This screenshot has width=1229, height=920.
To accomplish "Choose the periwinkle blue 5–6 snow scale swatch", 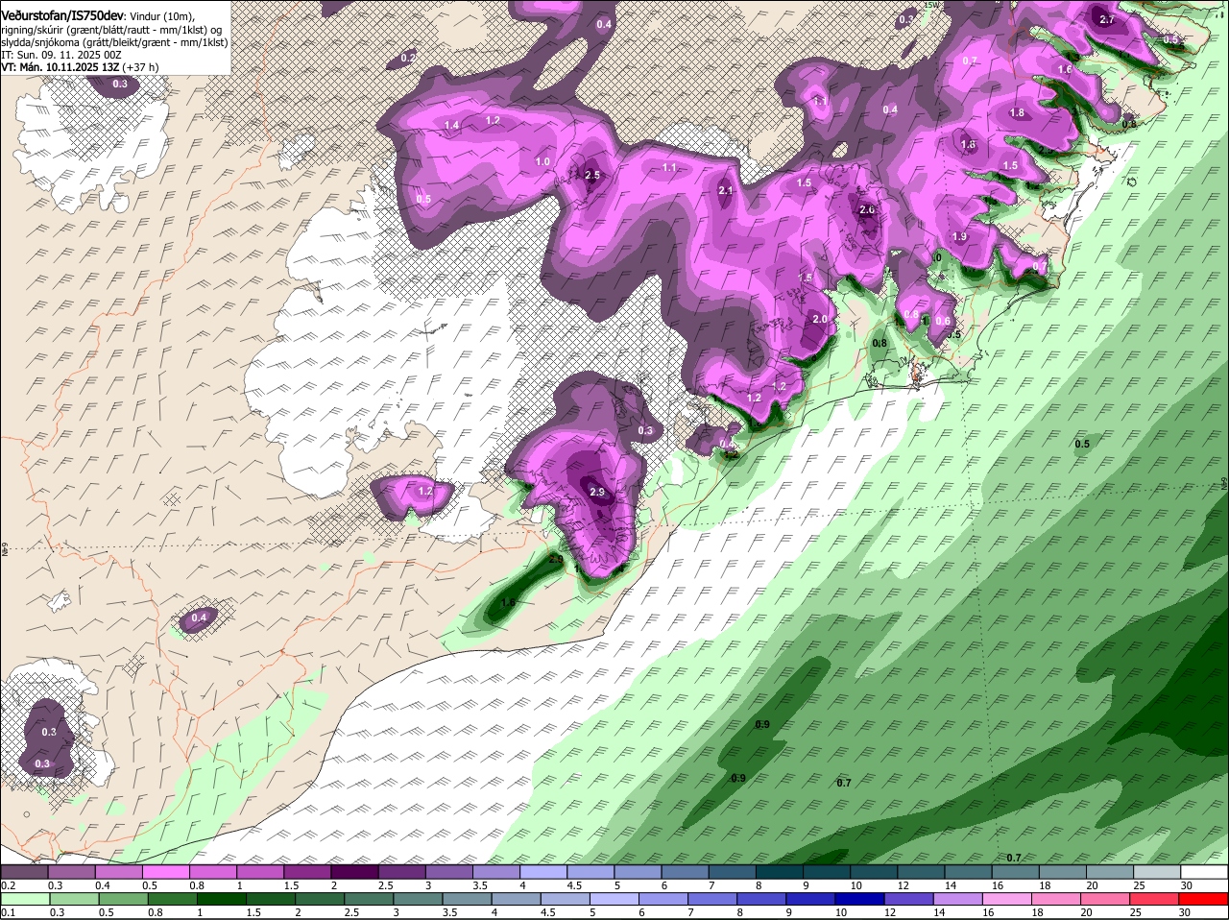I will pos(638,872).
